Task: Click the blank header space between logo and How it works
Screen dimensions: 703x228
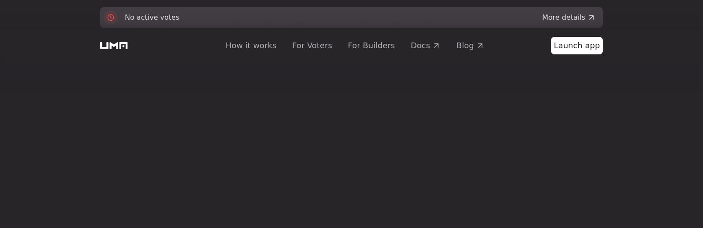Action: 176,46
